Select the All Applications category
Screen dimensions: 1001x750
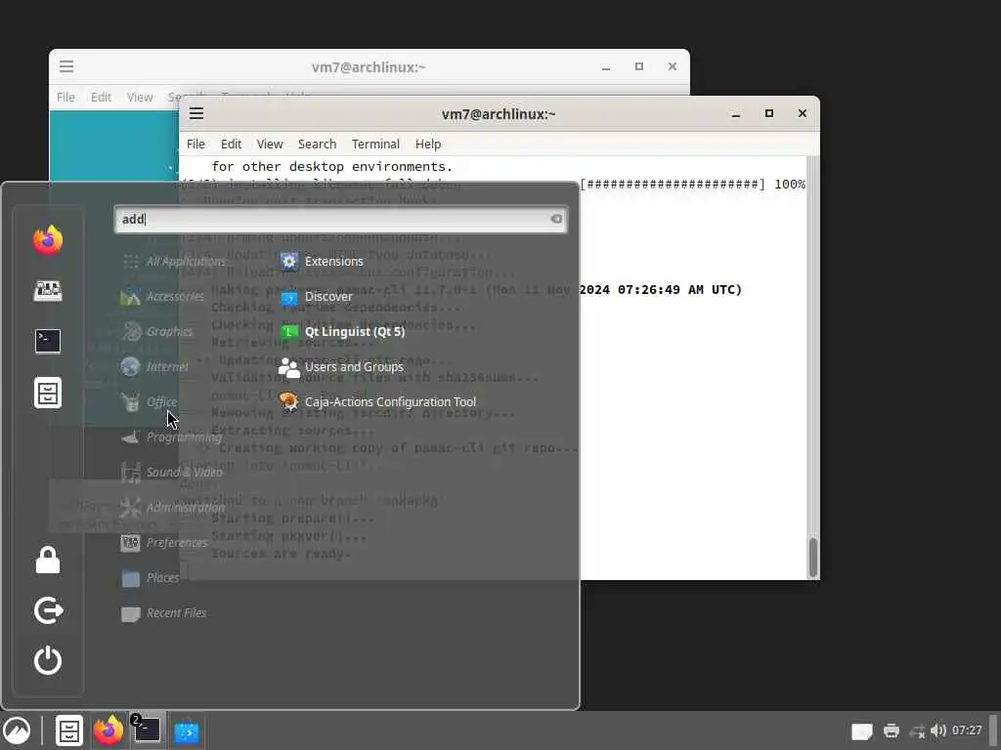pyautogui.click(x=174, y=261)
